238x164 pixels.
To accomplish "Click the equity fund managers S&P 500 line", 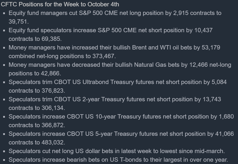I will pyautogui.click(x=115, y=13).
